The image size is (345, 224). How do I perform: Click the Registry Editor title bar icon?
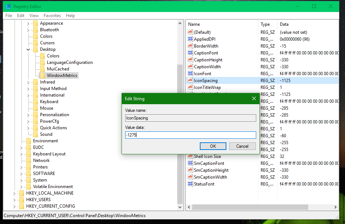pos(8,6)
